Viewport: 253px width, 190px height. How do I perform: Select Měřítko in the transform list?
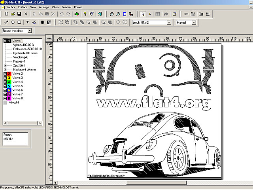[8, 139]
